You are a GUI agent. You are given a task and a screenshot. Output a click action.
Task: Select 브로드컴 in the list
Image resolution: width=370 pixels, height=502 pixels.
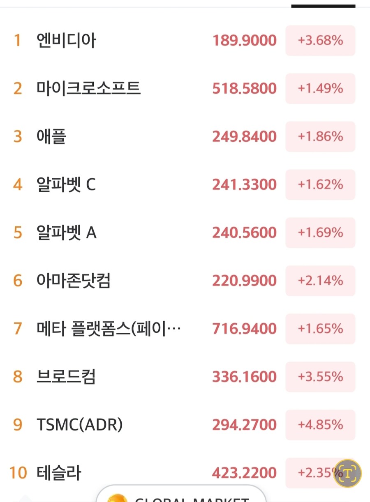tap(66, 377)
